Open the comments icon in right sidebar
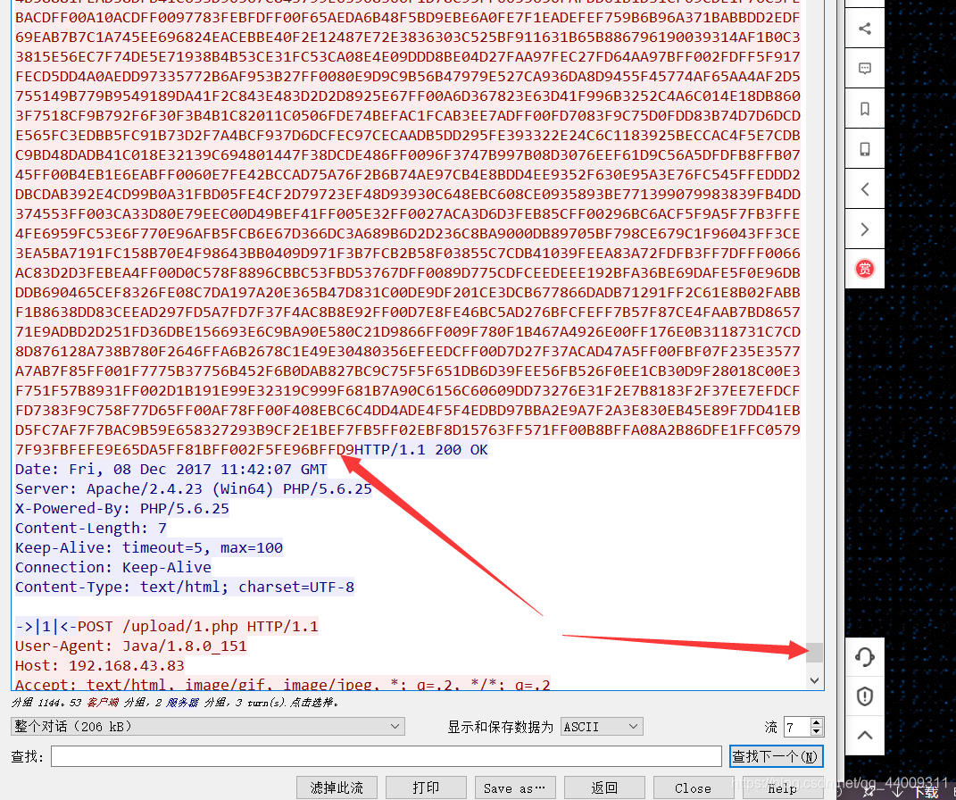Screen dimensions: 956x800 (865, 68)
